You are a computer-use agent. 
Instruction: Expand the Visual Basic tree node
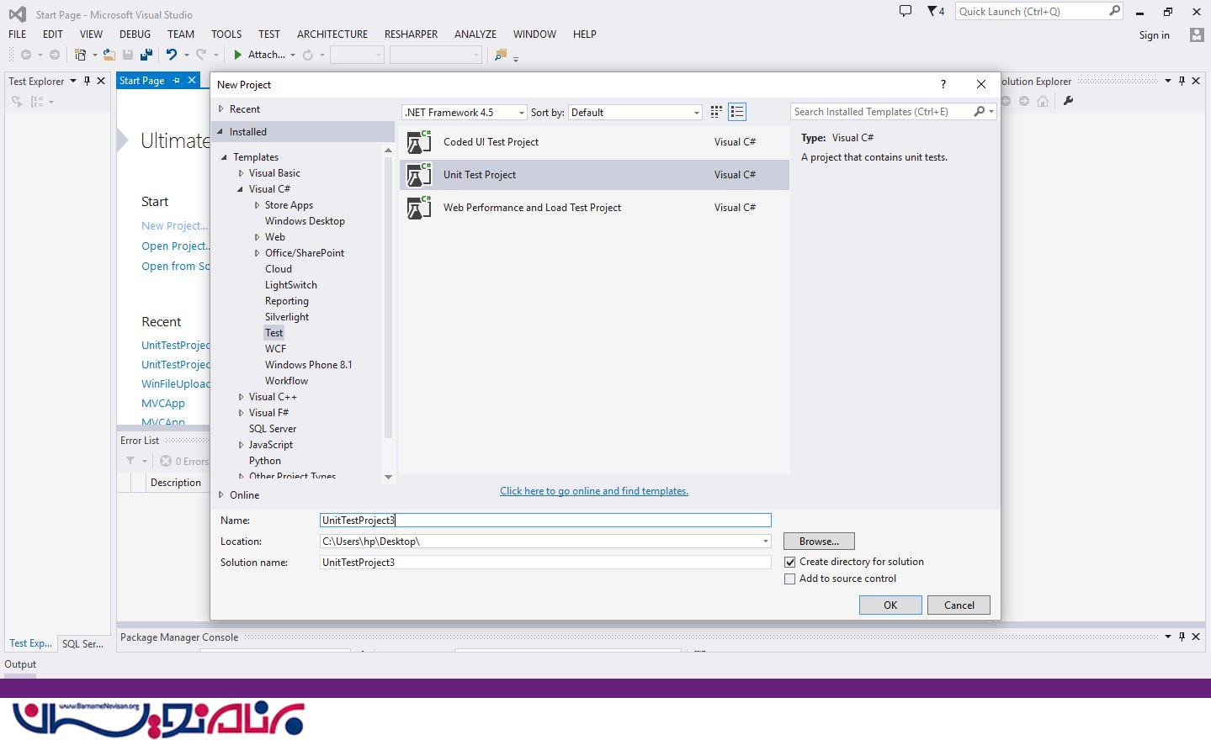pyautogui.click(x=241, y=173)
